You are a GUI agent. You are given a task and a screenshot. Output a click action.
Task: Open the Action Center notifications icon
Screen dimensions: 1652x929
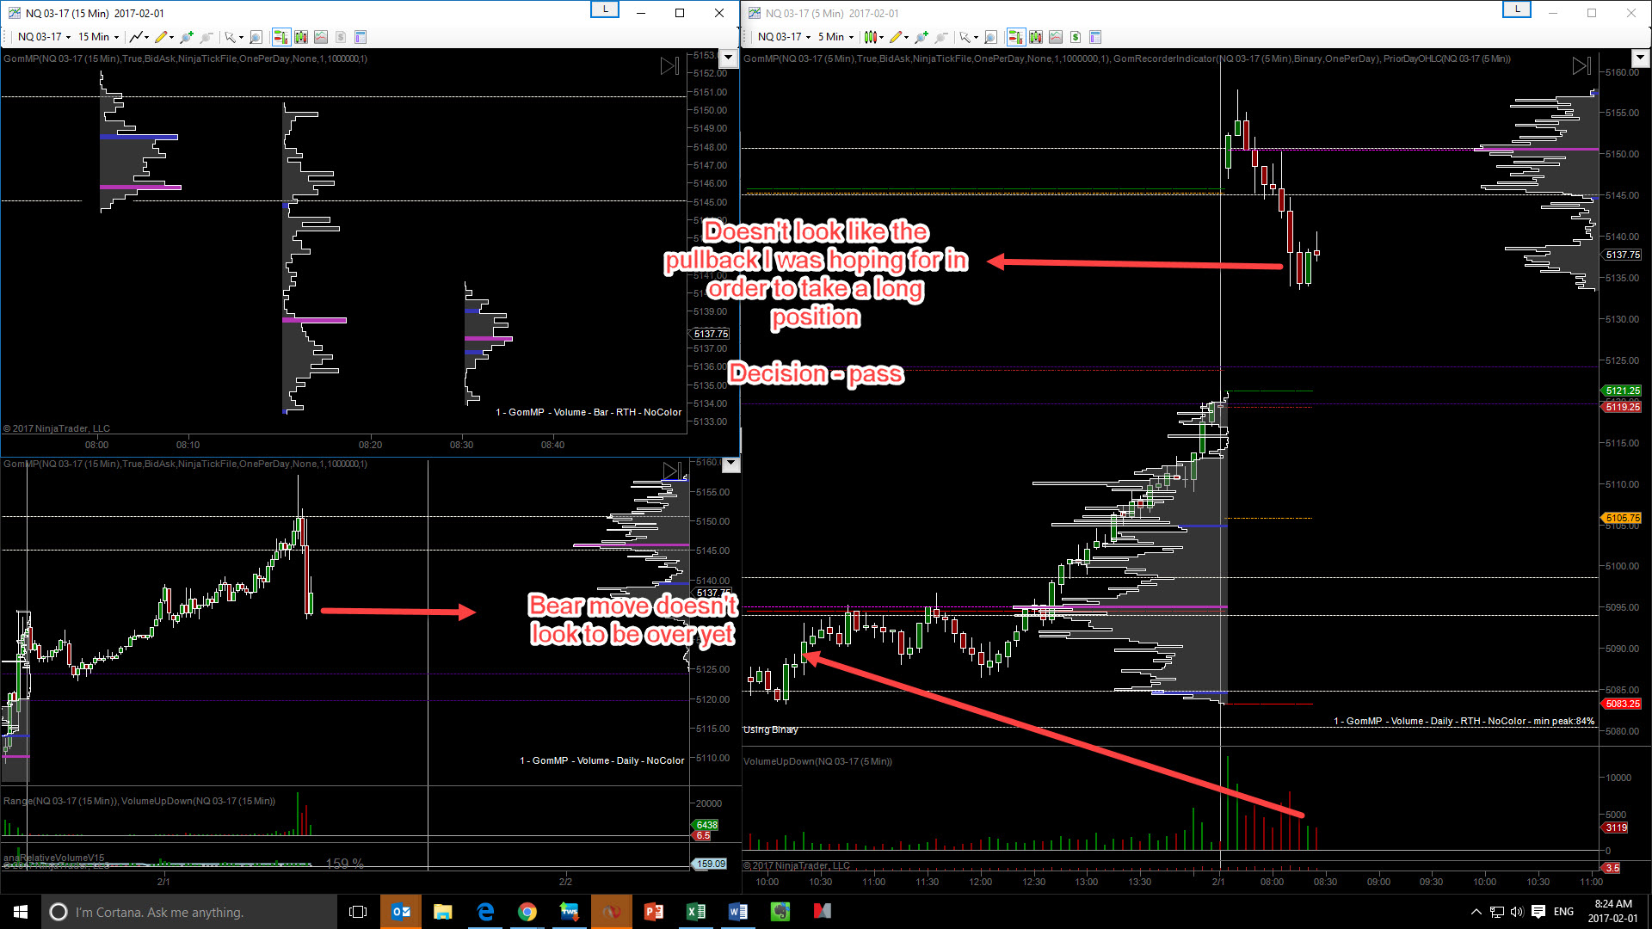[1538, 912]
